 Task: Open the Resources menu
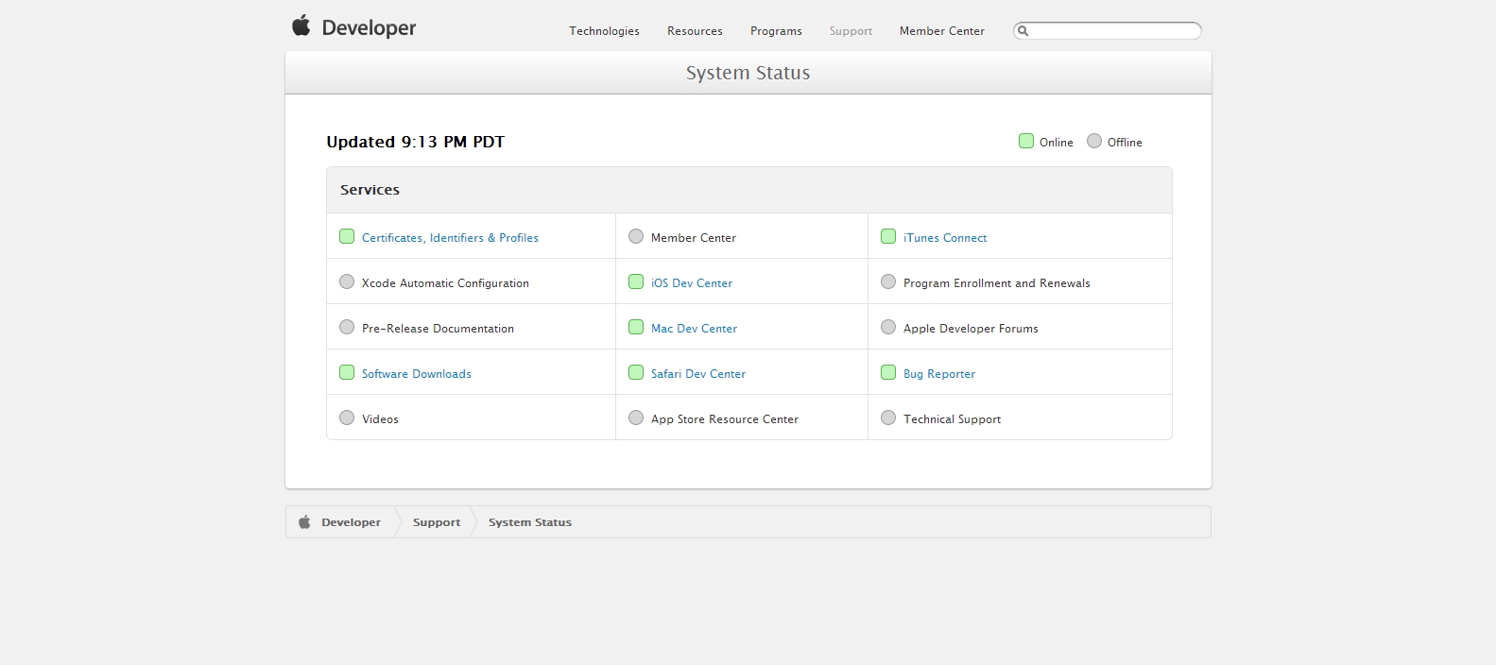[695, 31]
